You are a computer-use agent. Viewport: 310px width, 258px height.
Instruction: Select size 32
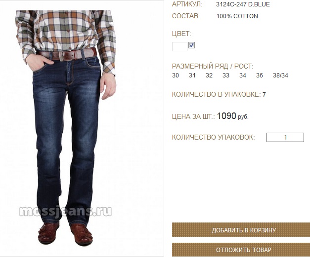coord(209,75)
